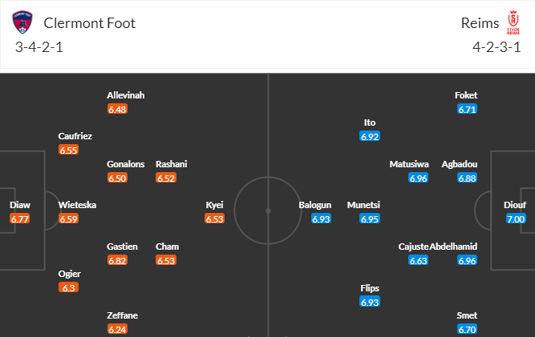Select goalkeeper Diaw's 6.77 rating badge
This screenshot has width=535, height=337.
click(x=20, y=219)
